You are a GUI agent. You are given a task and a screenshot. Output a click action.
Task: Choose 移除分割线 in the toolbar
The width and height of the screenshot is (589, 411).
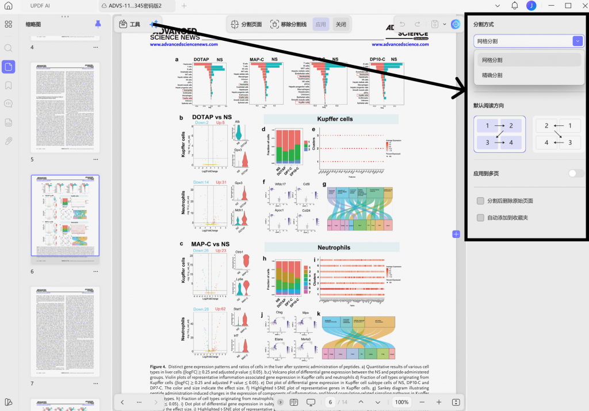pyautogui.click(x=289, y=24)
